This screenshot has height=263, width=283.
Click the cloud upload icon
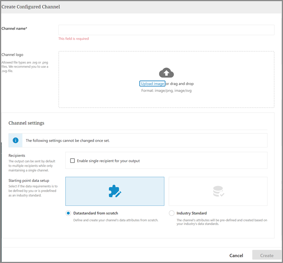pos(166,73)
